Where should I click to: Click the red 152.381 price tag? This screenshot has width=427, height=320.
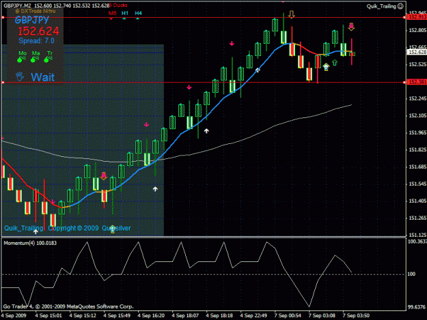[417, 82]
